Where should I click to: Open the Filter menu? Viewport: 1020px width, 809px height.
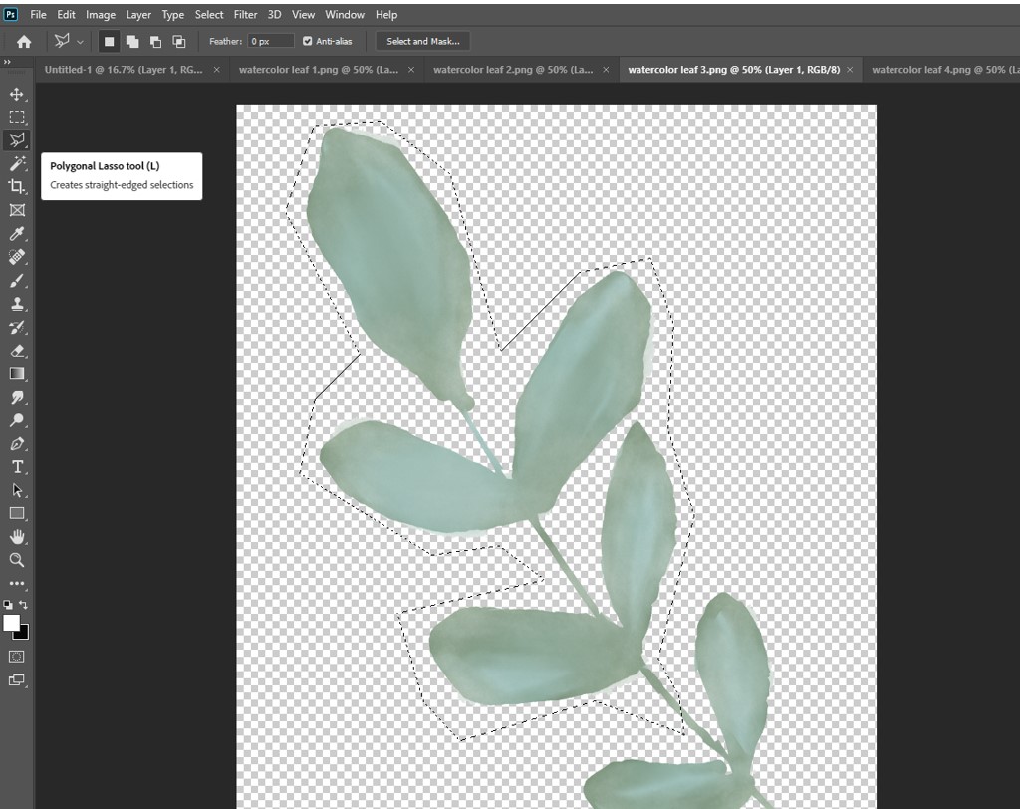[x=245, y=14]
